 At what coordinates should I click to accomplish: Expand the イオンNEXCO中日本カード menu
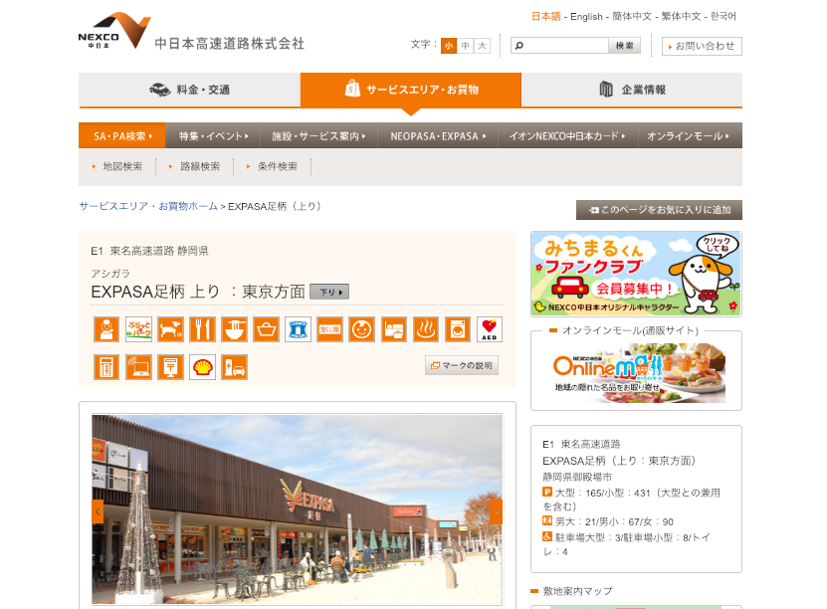point(568,136)
